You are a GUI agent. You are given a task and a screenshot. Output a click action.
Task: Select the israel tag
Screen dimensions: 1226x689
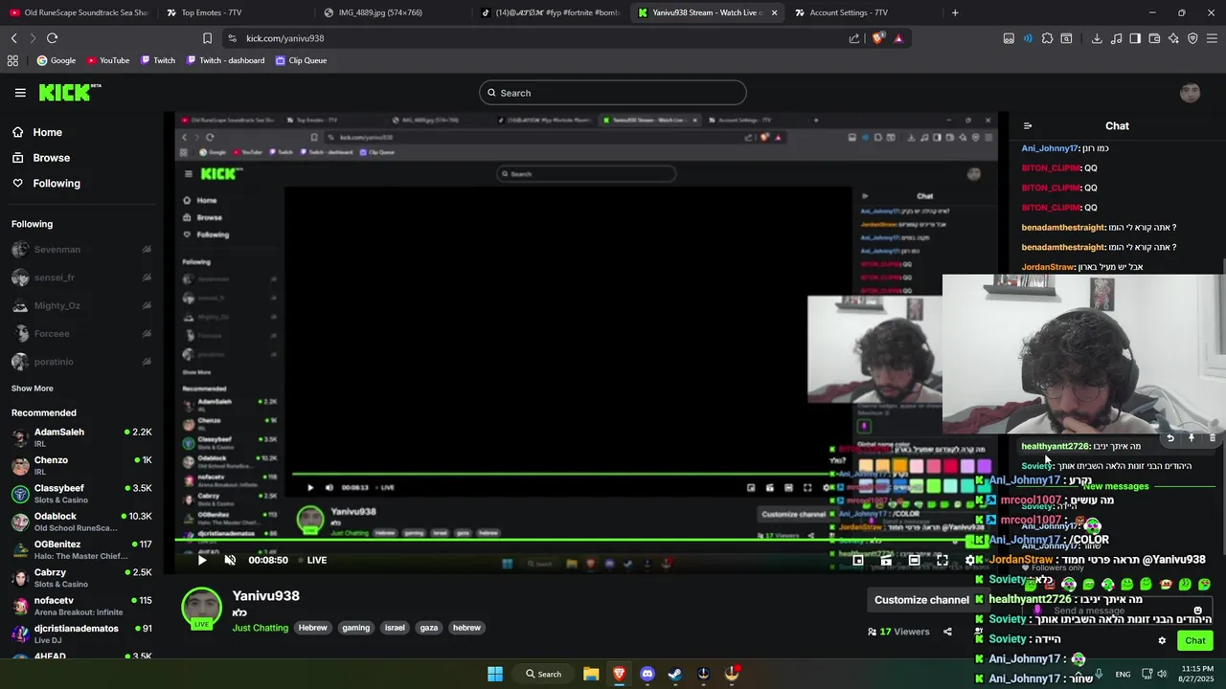pyautogui.click(x=395, y=628)
